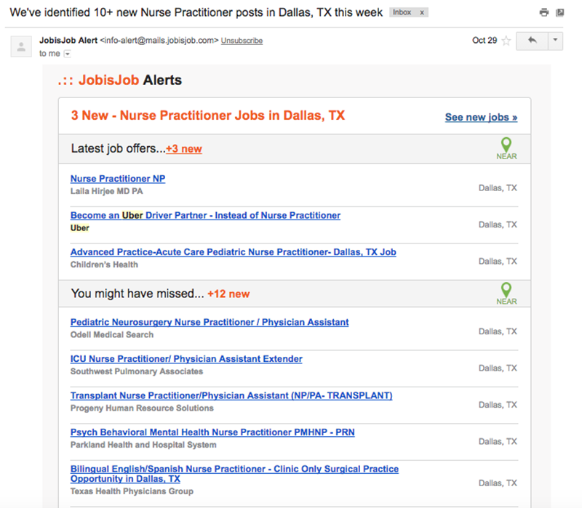Click sender name 'JobisJob Alert'

[x=68, y=41]
